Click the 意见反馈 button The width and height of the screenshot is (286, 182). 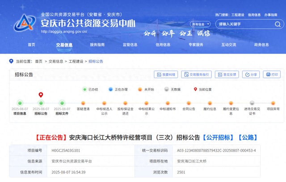[227, 74]
